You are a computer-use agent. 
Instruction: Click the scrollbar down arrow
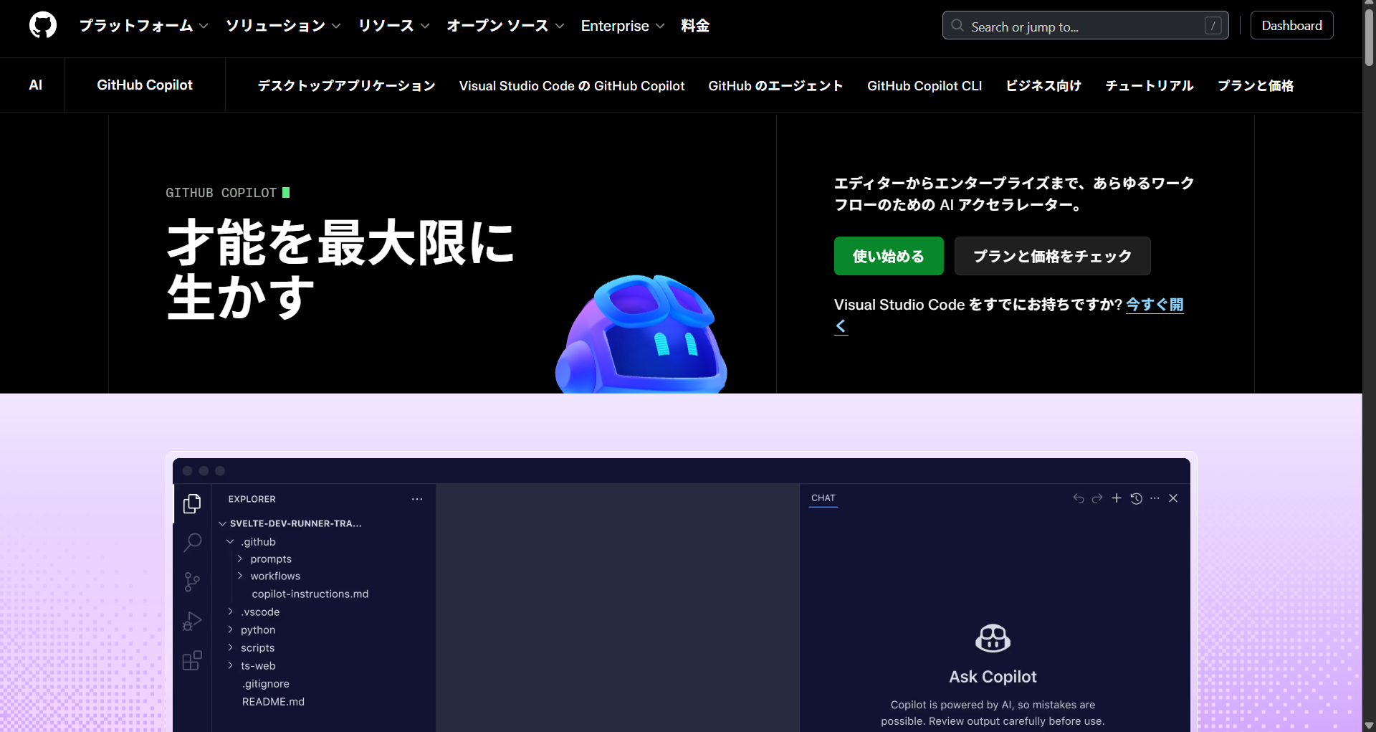point(1370,726)
